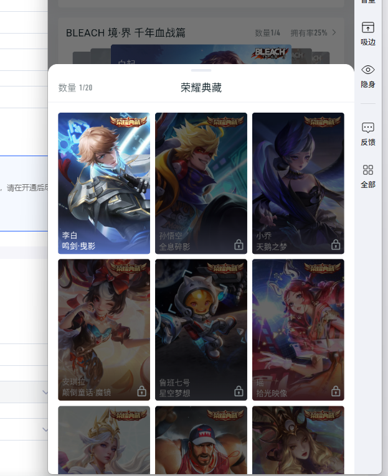Image resolution: width=388 pixels, height=476 pixels.
Task: Click the 荣耀典藏 badge on the 安琪拉 card
Action: pos(128,268)
